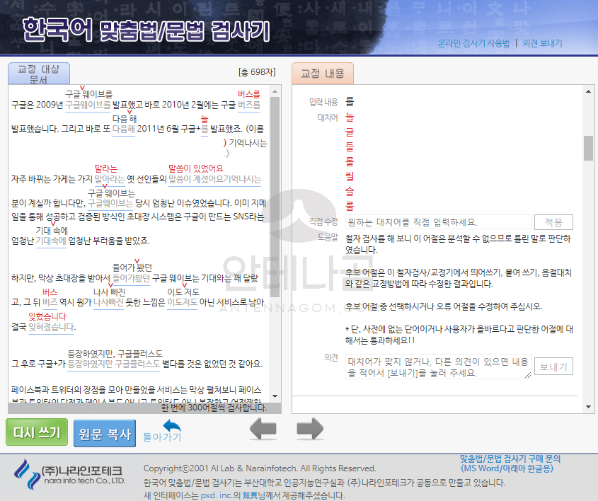
Task: Click flagged word 들어가봤던
Action: 131,278
